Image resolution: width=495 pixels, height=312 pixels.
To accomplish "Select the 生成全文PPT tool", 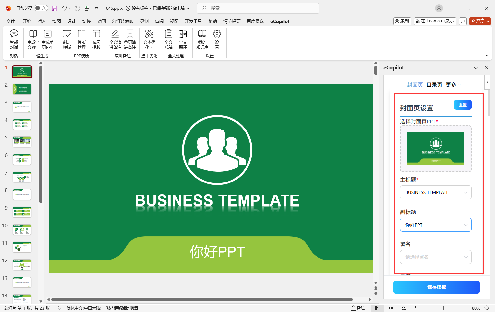I will pos(33,40).
